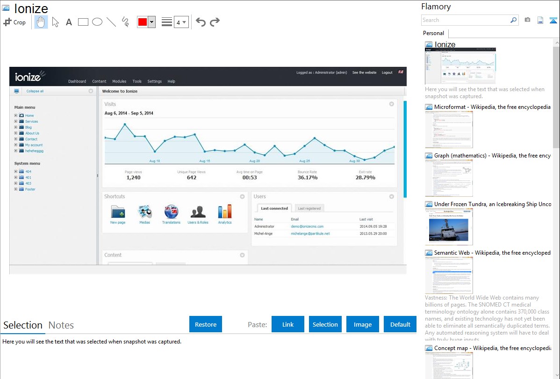Click the red color swatch

(143, 22)
